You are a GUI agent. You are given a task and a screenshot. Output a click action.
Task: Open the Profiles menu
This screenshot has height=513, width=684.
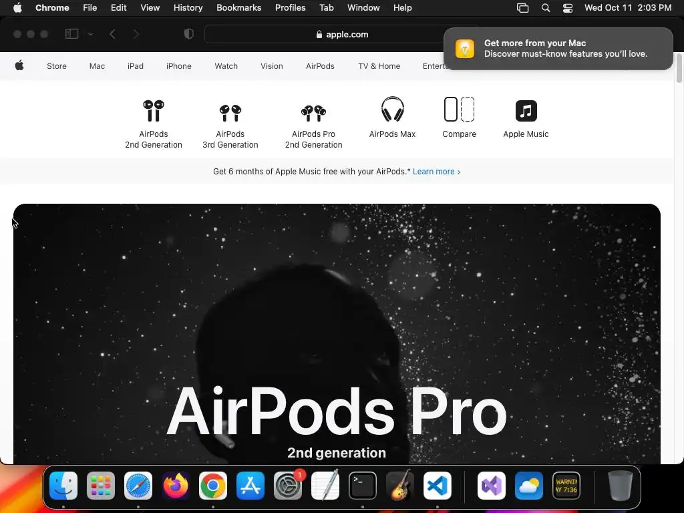click(x=290, y=8)
